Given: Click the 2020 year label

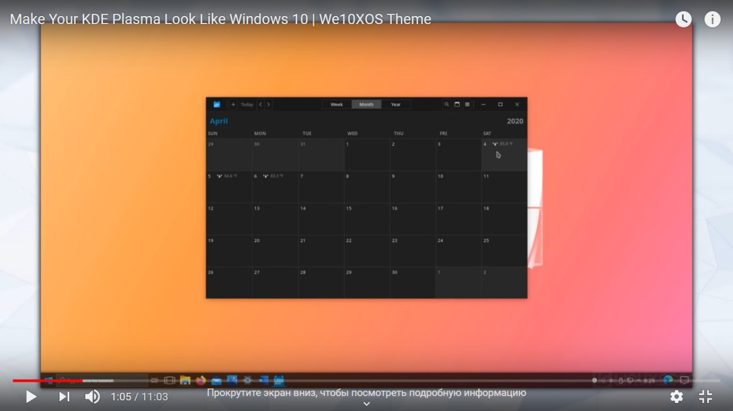Looking at the screenshot, I should coord(515,121).
